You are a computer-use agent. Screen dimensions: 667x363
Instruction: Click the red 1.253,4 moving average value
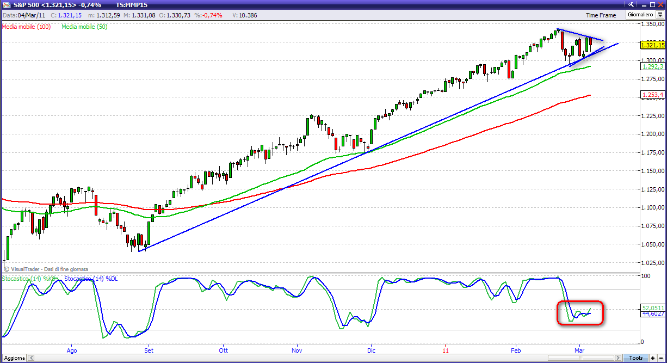tap(652, 95)
